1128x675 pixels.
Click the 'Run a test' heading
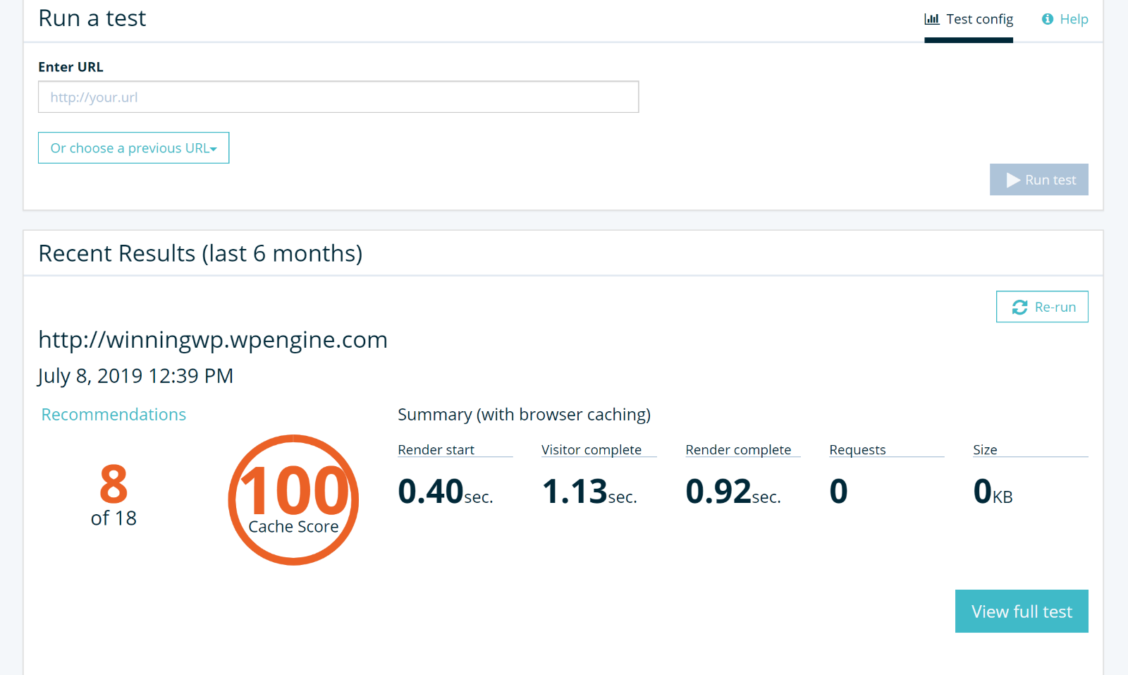pos(92,18)
